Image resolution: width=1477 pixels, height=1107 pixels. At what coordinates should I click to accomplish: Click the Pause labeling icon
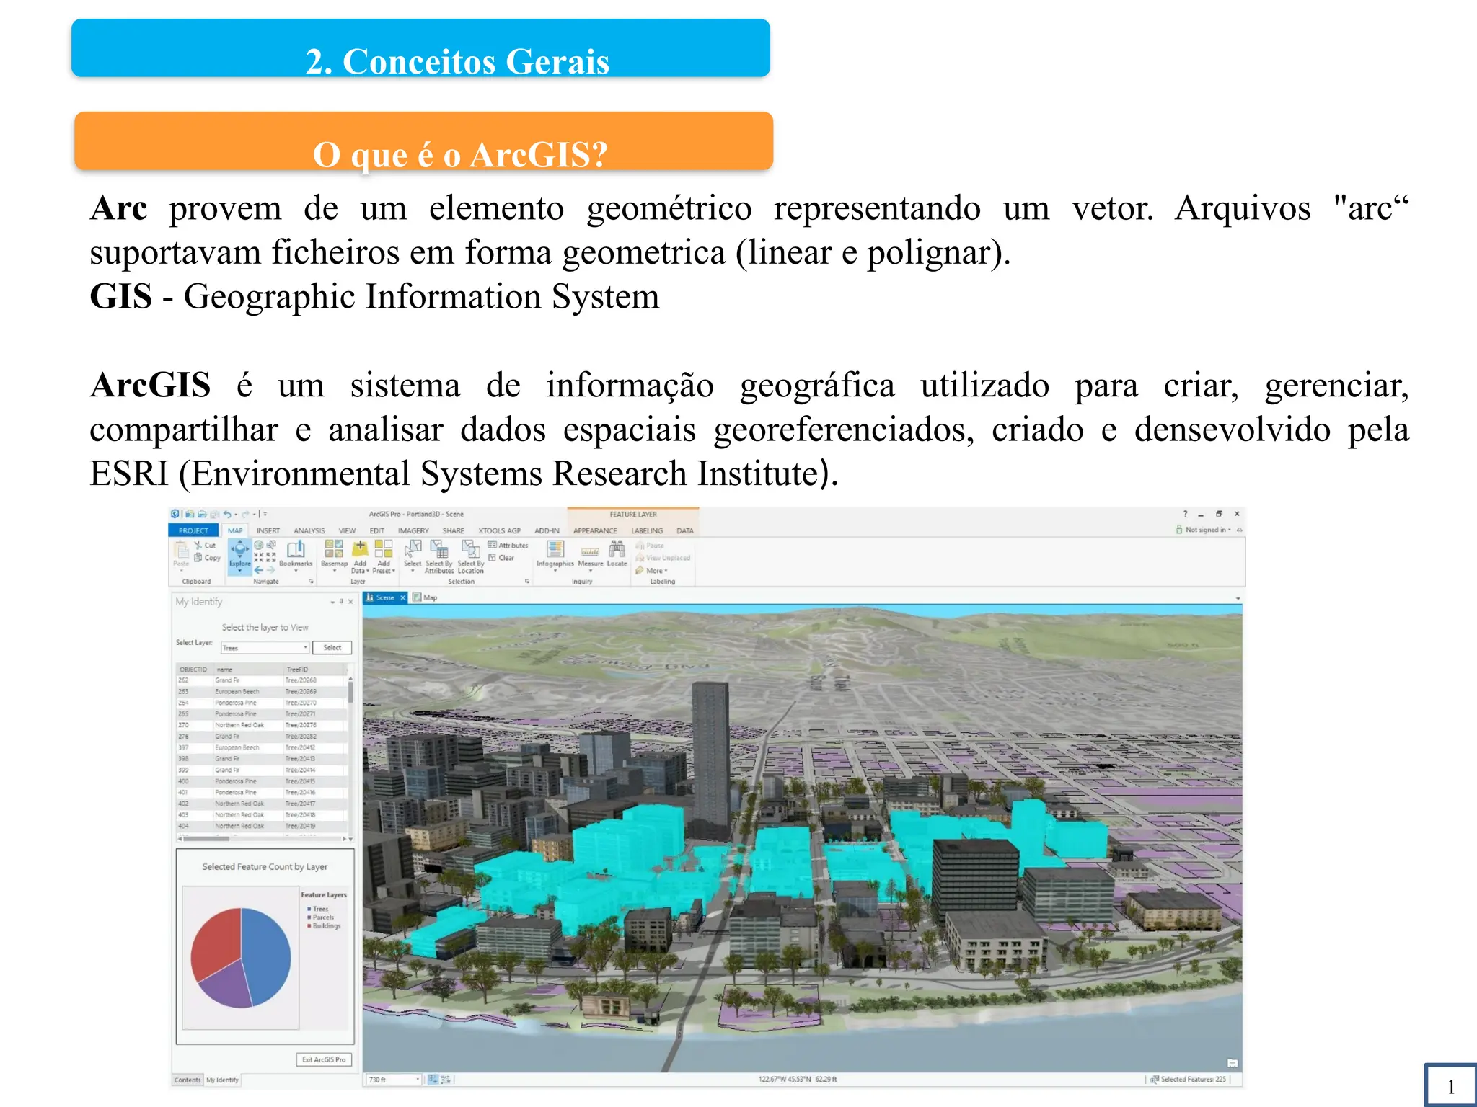640,546
